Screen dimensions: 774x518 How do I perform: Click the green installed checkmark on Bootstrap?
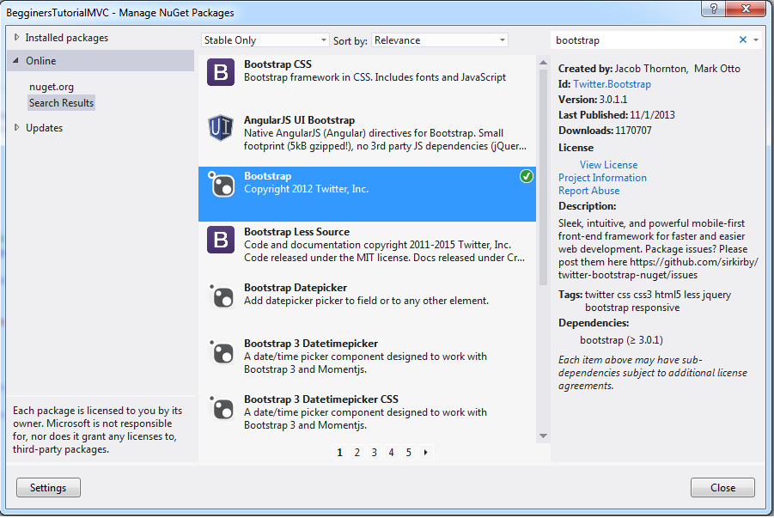527,176
